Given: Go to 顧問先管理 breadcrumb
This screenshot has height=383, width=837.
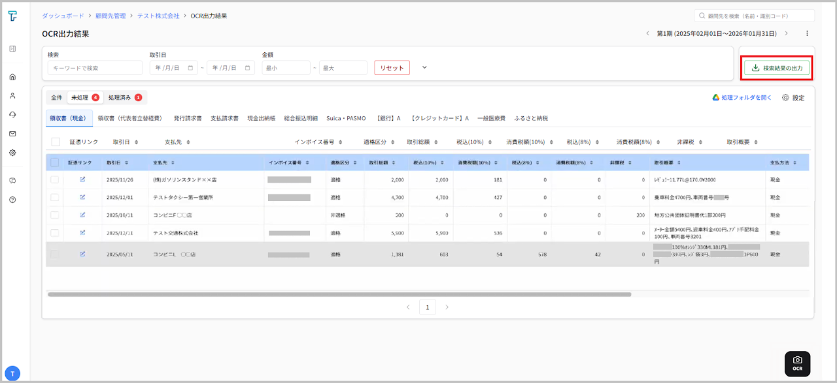Looking at the screenshot, I should click(x=111, y=16).
